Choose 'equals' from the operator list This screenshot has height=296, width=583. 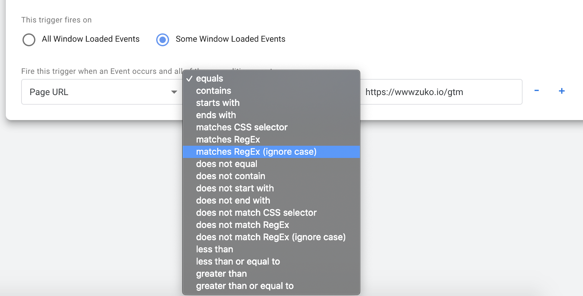click(x=209, y=78)
